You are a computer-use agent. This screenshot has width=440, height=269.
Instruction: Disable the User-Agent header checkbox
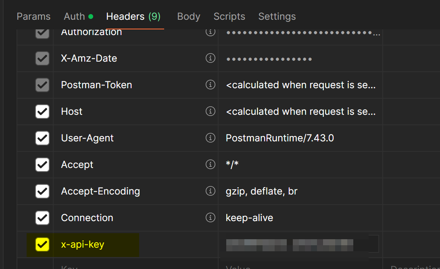point(42,138)
